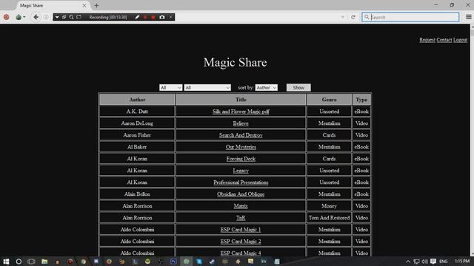Click the Type column header
Viewport: 474px width, 266px height.
[361, 100]
